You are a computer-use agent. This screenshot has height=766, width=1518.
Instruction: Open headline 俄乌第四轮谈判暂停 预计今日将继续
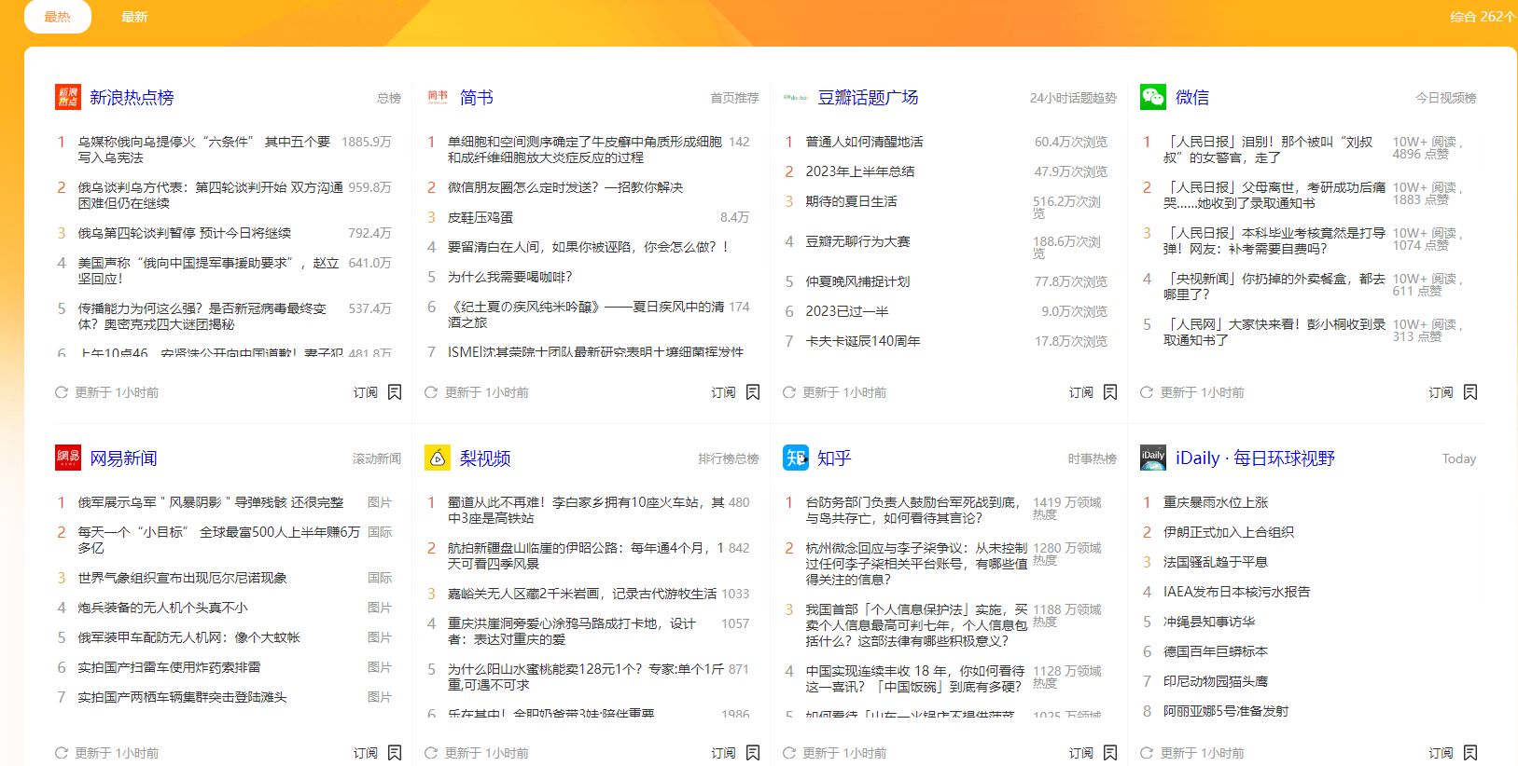(x=185, y=233)
